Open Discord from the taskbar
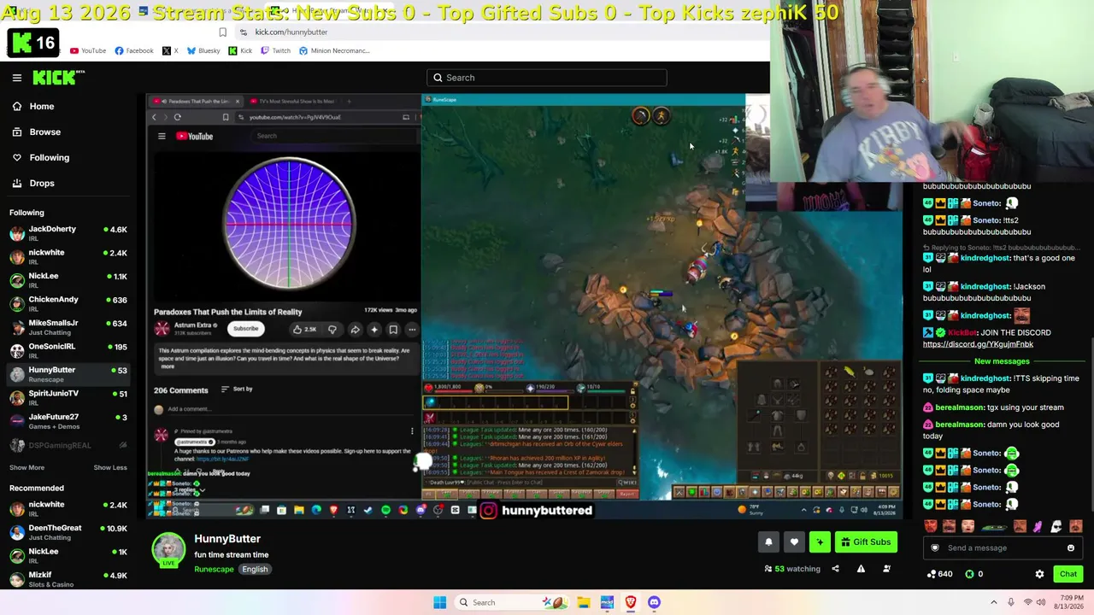The image size is (1094, 615). 654,602
